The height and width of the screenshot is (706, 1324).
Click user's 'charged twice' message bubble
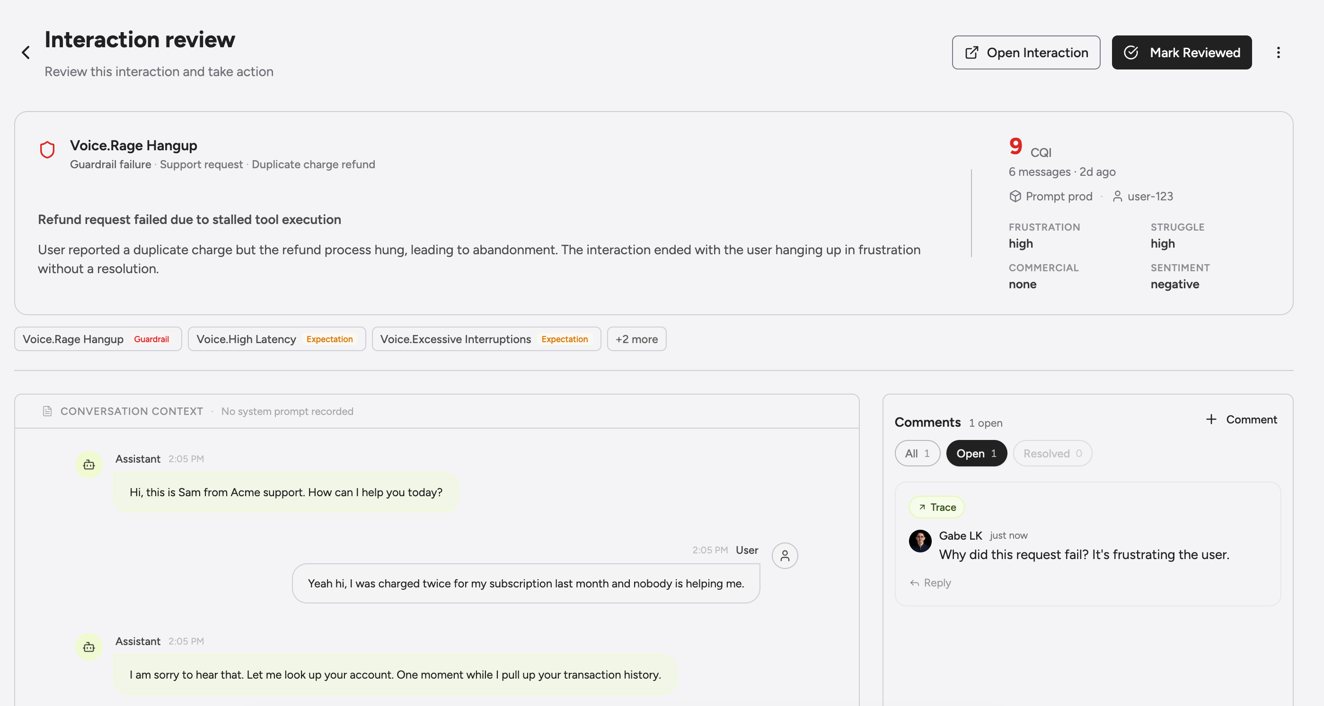coord(526,583)
